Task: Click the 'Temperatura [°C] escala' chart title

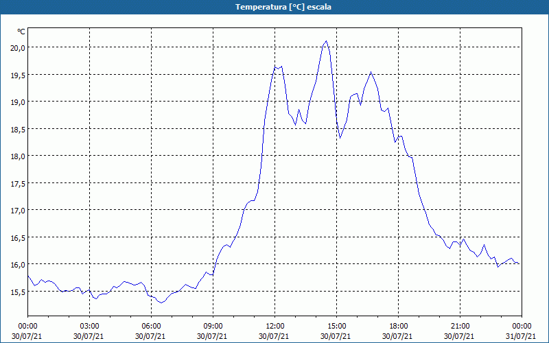Action: [283, 7]
